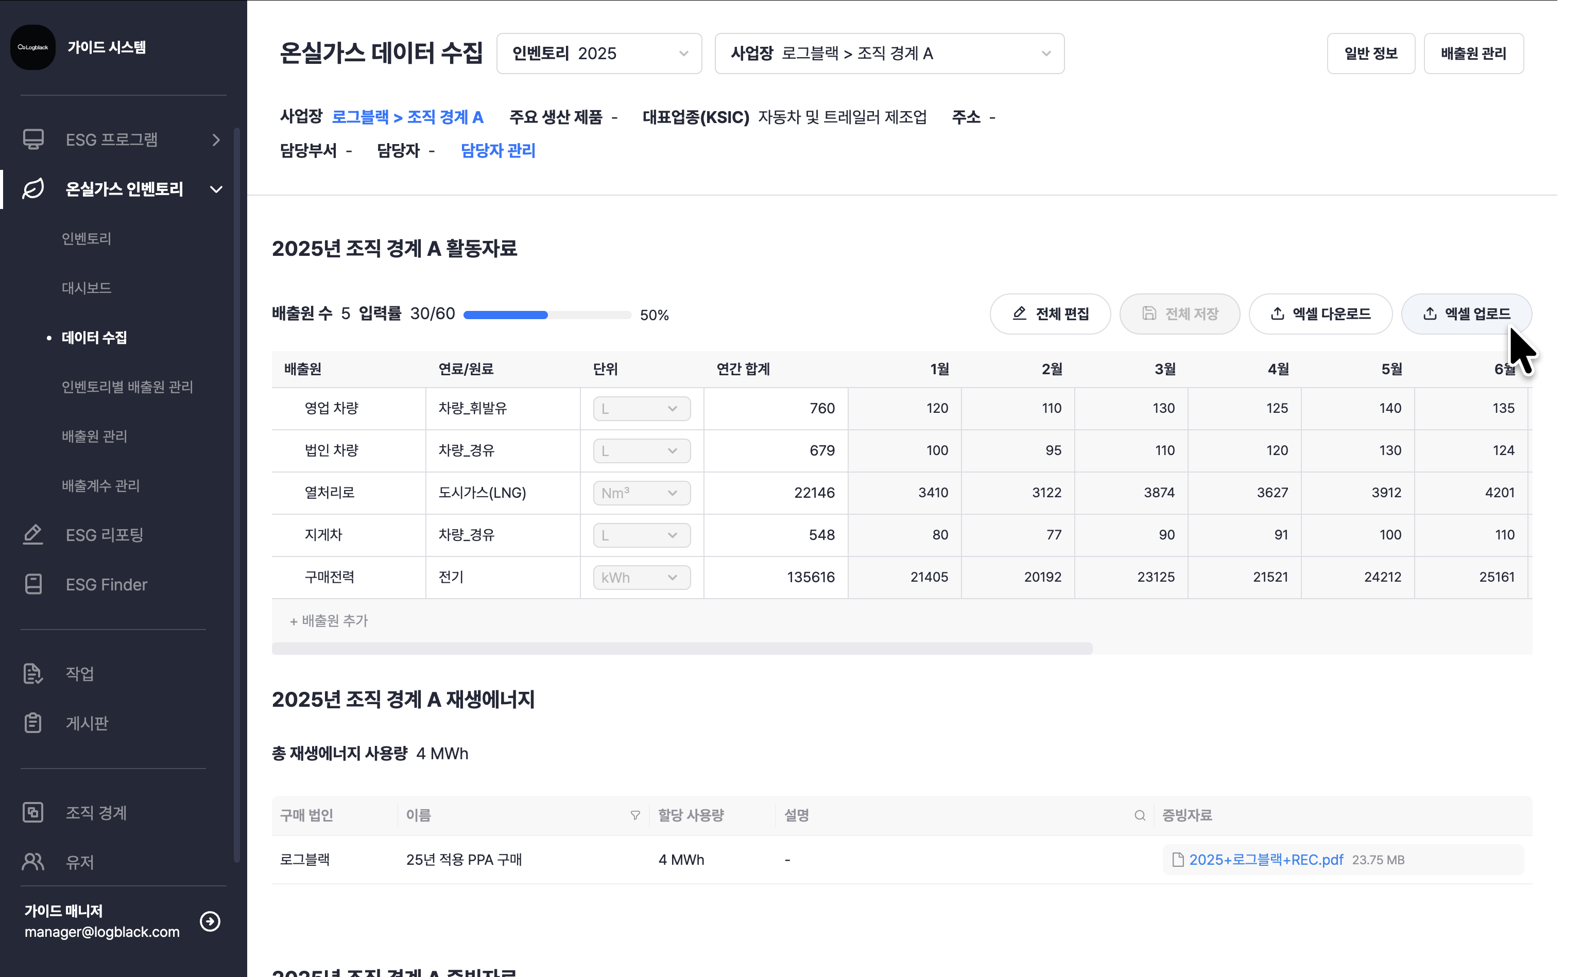Image resolution: width=1581 pixels, height=977 pixels.
Task: Click the 전체 저장 button
Action: tap(1180, 314)
